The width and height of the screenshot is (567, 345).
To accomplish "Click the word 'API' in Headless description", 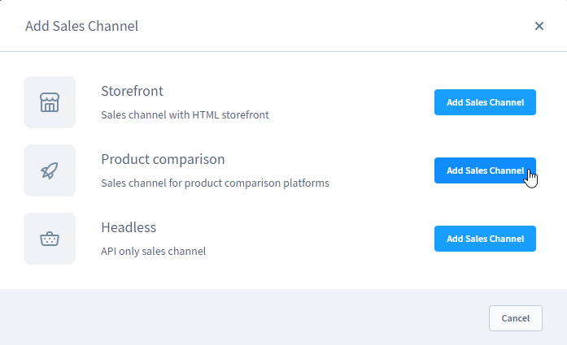I will coord(108,251).
